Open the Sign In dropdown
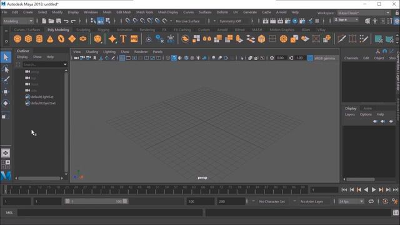Screen dimensions: 400x225 (x=346, y=19)
